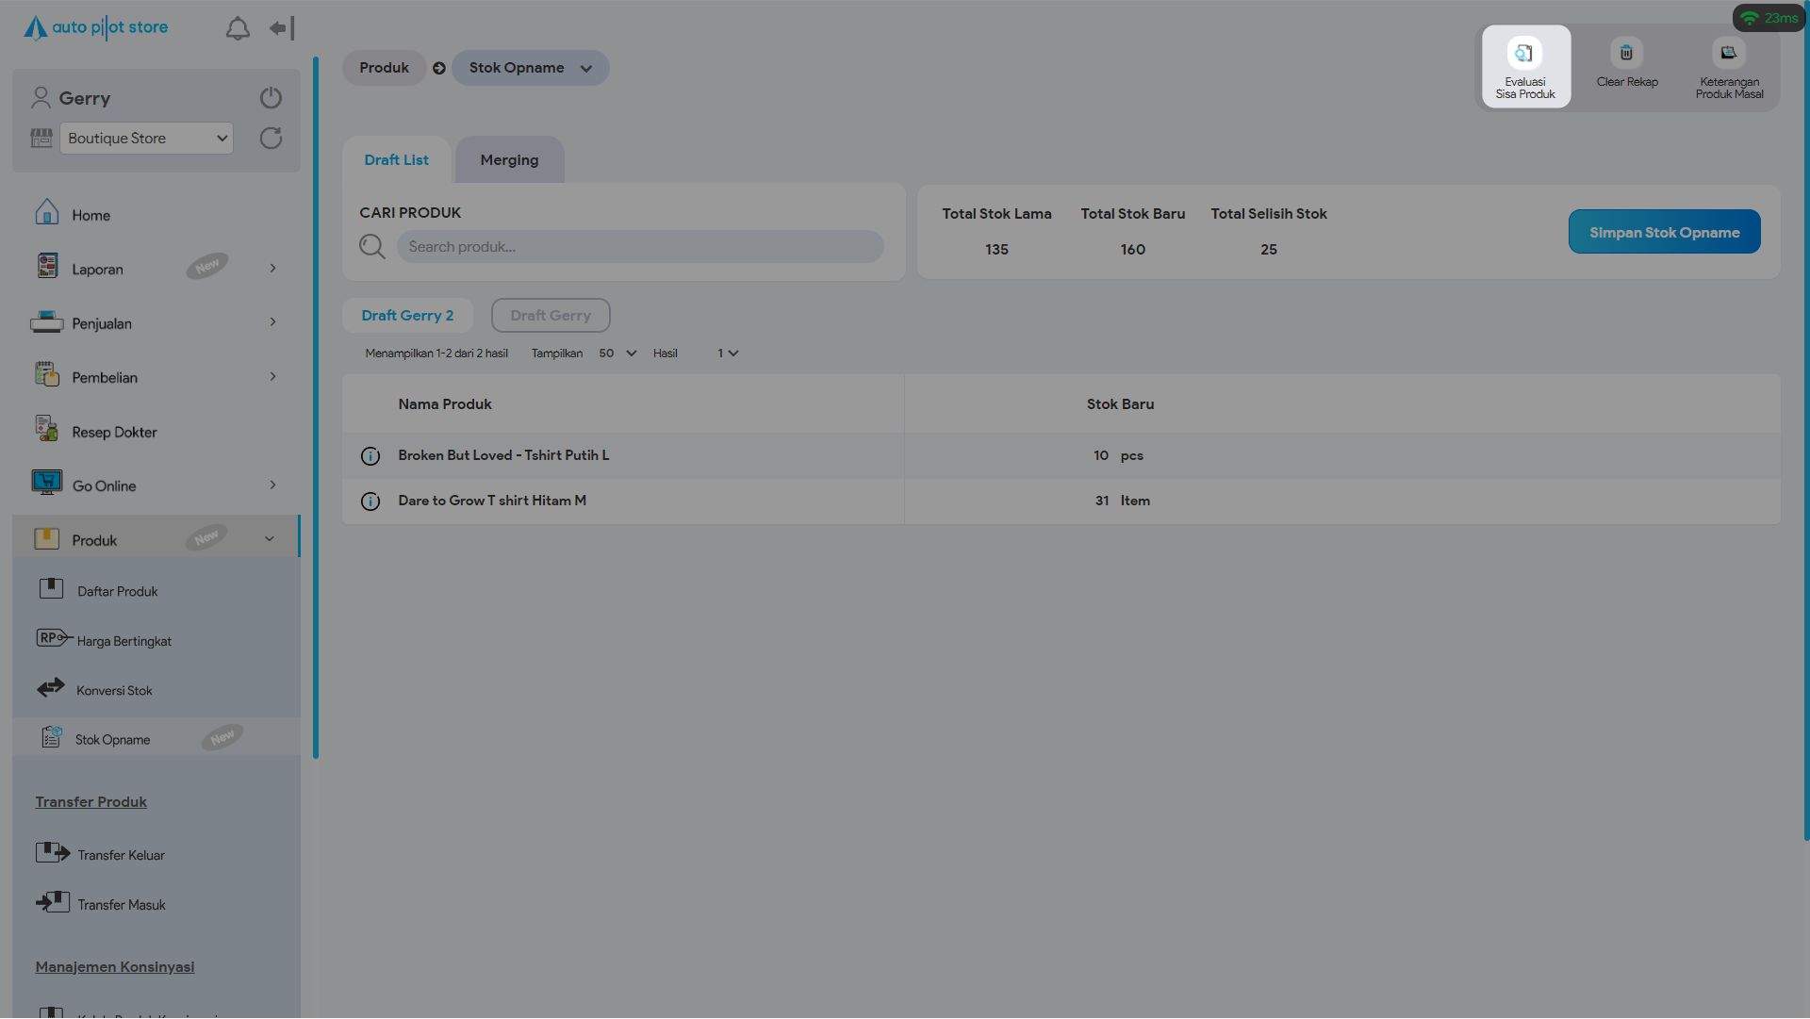Open the Transfer Produk link
1810x1019 pixels.
point(91,802)
